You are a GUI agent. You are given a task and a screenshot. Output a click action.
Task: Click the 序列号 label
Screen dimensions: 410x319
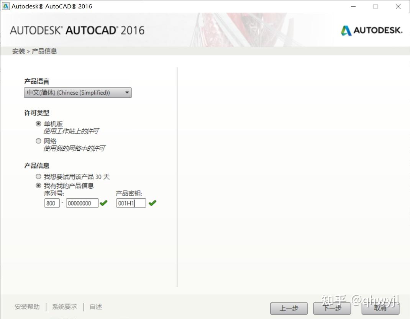[x=54, y=193]
